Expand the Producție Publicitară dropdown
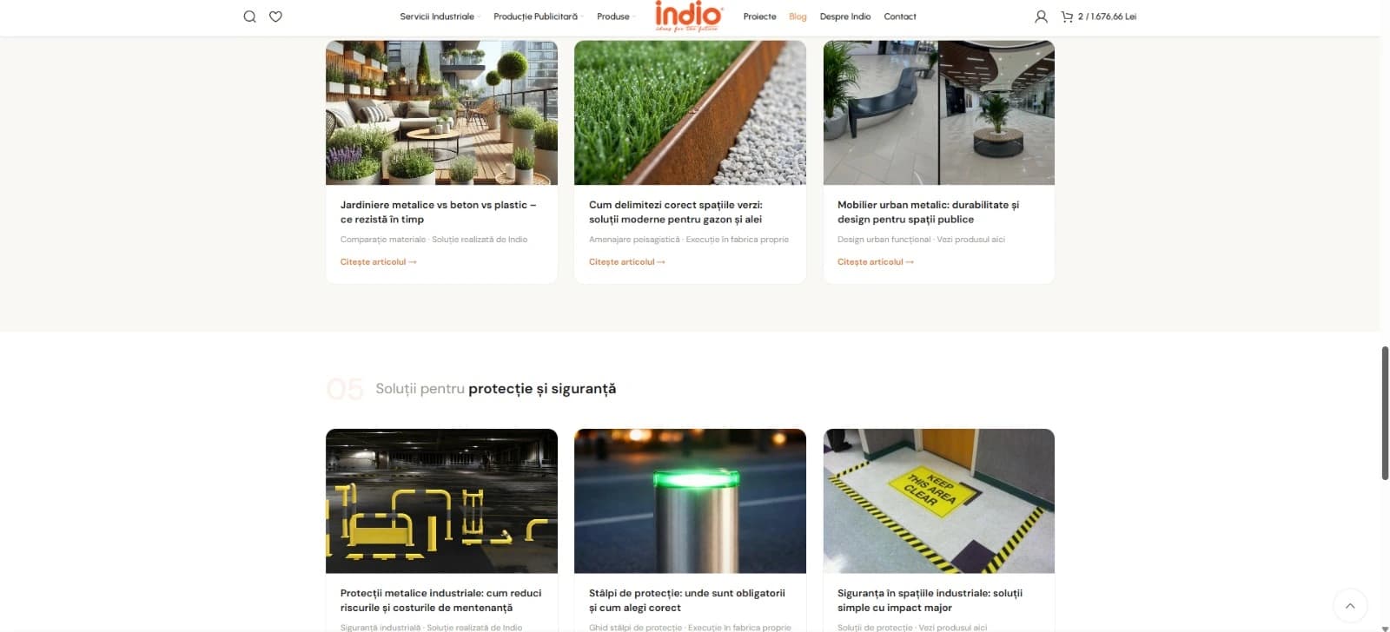 click(538, 16)
